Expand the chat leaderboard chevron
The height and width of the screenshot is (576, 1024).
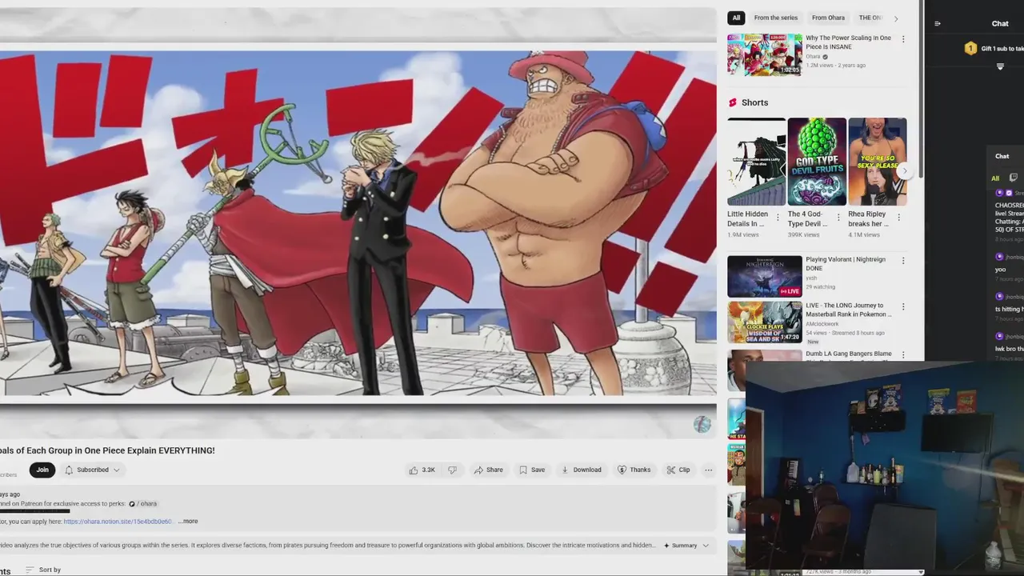(1000, 67)
